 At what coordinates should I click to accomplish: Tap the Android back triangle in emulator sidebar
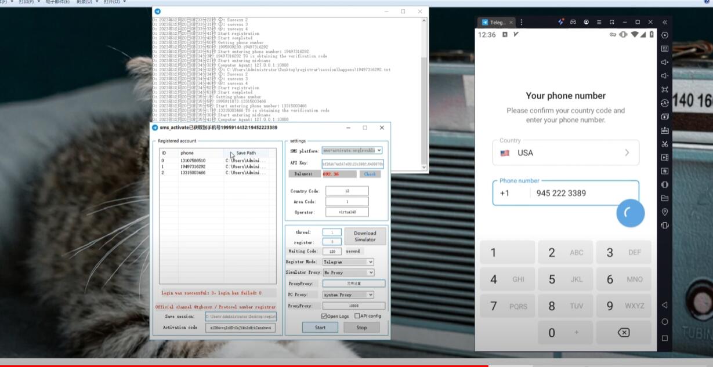(665, 305)
